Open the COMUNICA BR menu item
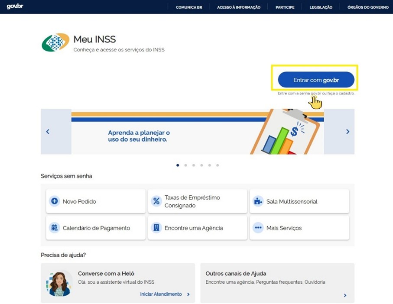 (x=189, y=7)
